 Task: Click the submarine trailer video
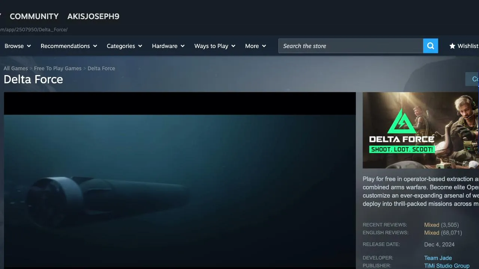pyautogui.click(x=180, y=180)
